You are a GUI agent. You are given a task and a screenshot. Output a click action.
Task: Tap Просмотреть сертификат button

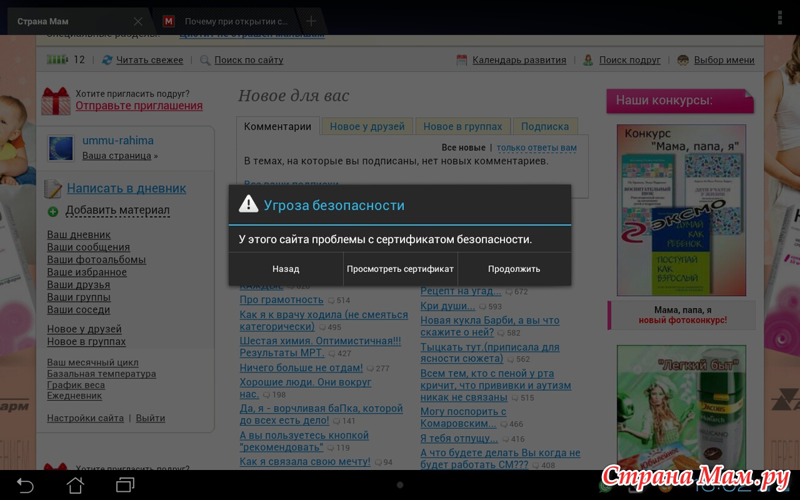click(x=401, y=269)
